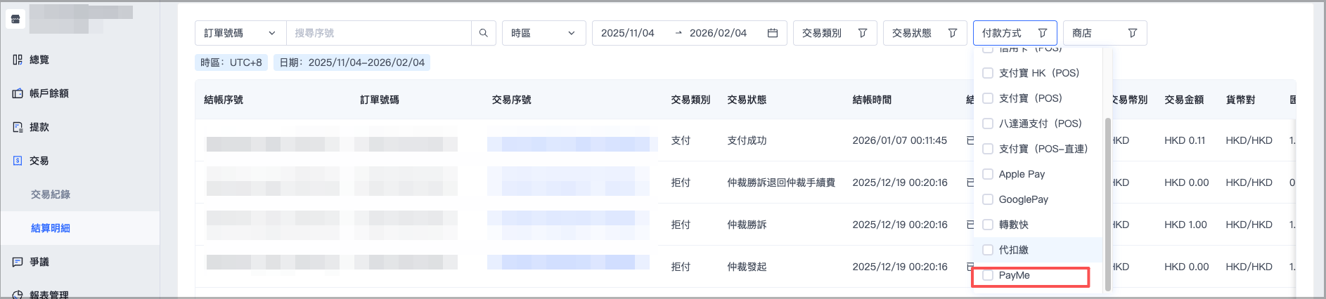
Task: Tick the 支付寶 (POS) checkbox
Action: [987, 98]
